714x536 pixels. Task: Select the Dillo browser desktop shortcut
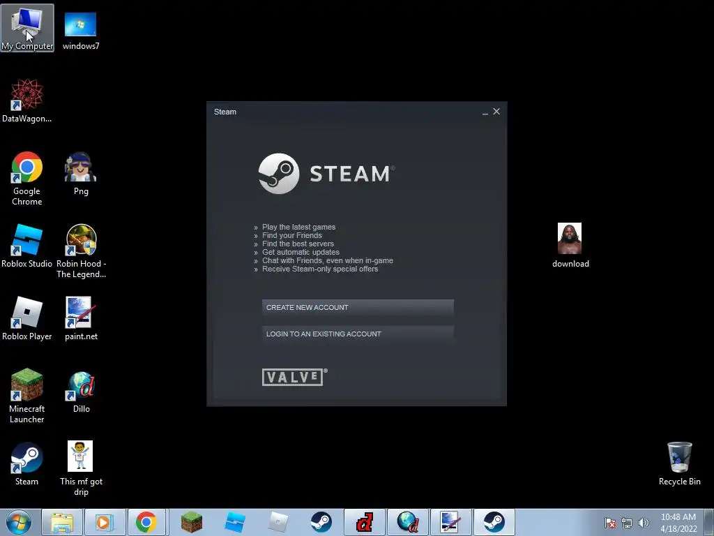pos(81,392)
